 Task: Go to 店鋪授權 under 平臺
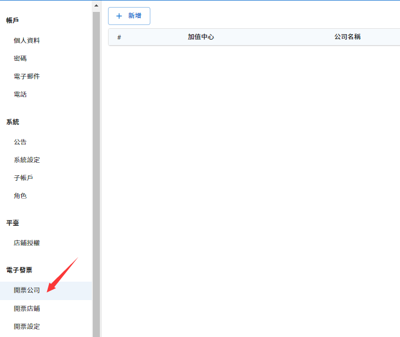27,243
